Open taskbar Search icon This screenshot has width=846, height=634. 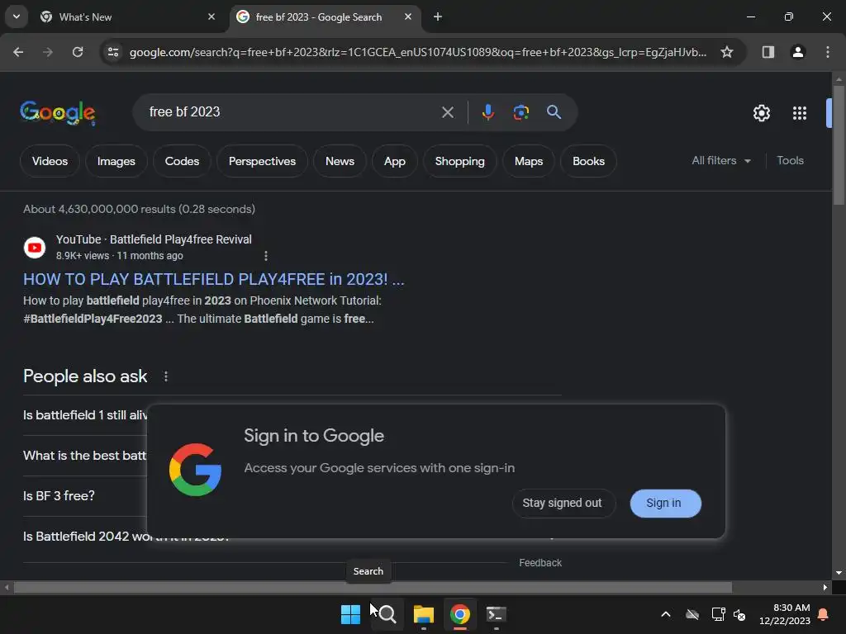pos(387,614)
